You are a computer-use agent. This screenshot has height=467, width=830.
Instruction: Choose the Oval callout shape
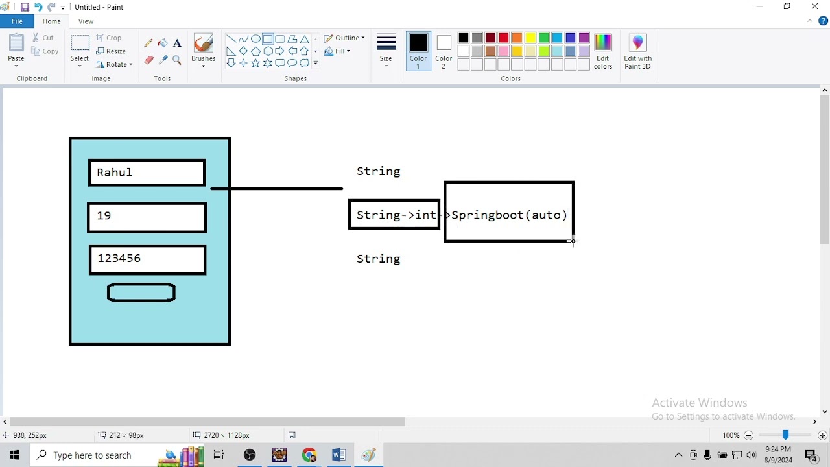tap(292, 64)
